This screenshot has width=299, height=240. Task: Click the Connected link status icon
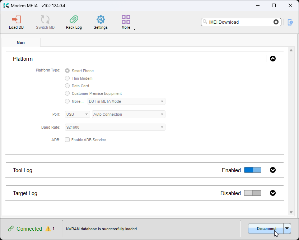pyautogui.click(x=11, y=229)
